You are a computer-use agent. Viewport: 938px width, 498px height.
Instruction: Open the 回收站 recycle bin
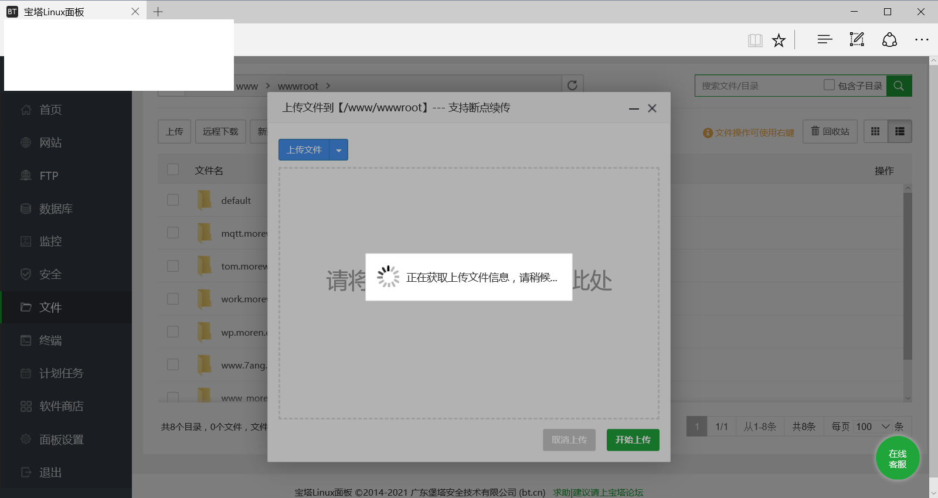830,131
